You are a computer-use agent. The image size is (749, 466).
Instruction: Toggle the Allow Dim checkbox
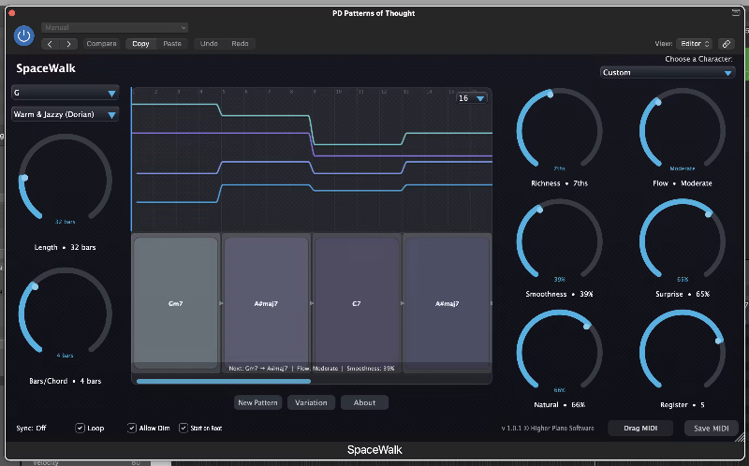(132, 428)
